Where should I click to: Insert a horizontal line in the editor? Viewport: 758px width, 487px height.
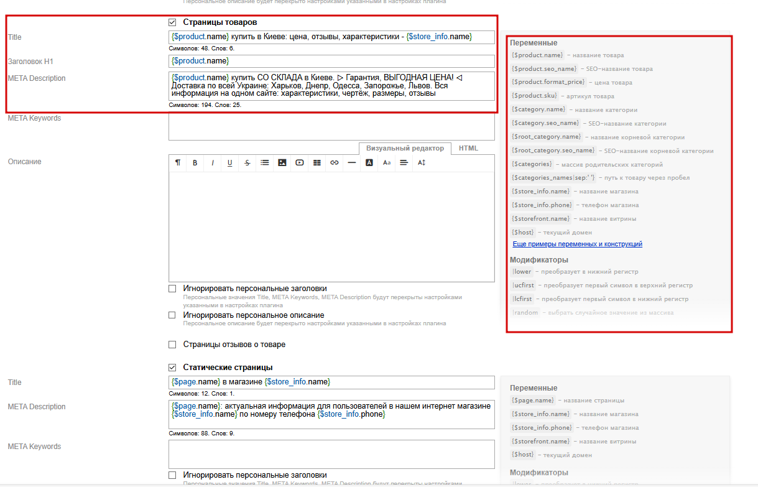tap(352, 162)
